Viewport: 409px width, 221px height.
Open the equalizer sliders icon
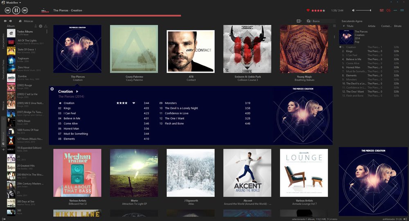pyautogui.click(x=382, y=11)
